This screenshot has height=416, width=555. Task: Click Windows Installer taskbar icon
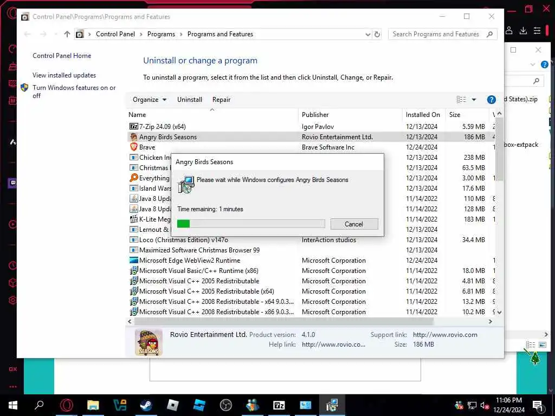coord(332,405)
